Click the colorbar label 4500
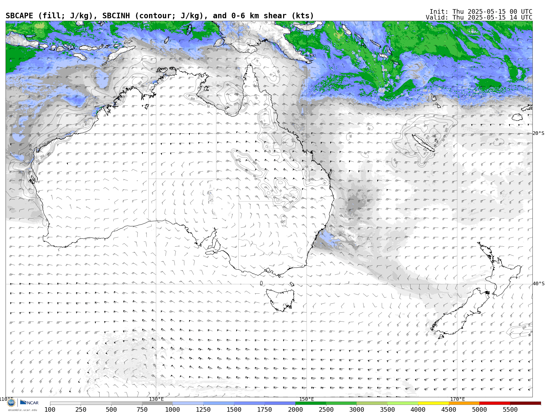The image size is (549, 413). tap(449, 409)
